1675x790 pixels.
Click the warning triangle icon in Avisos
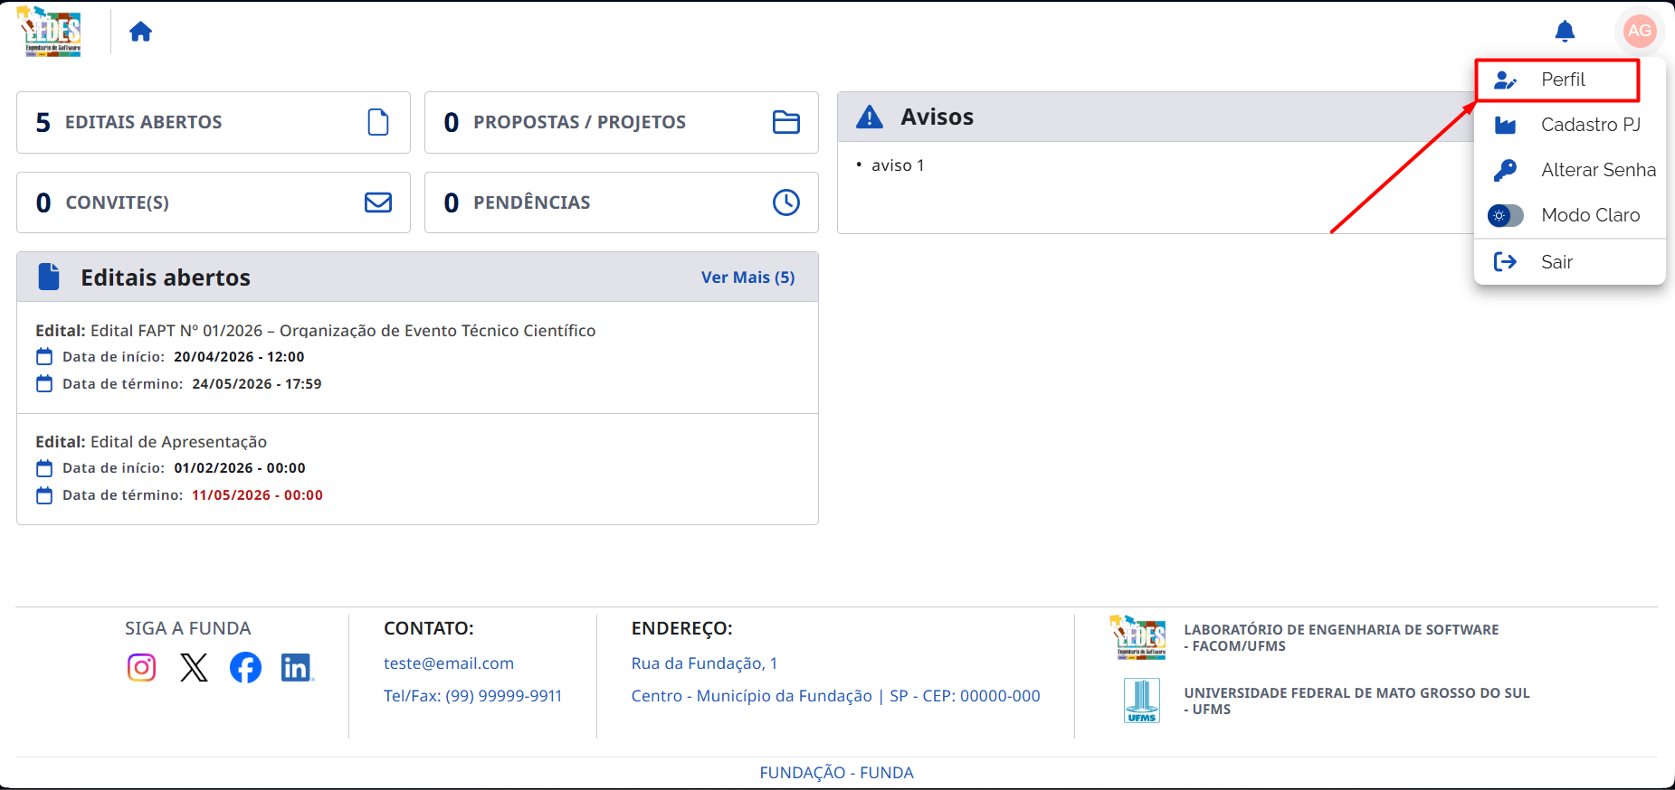pos(870,117)
